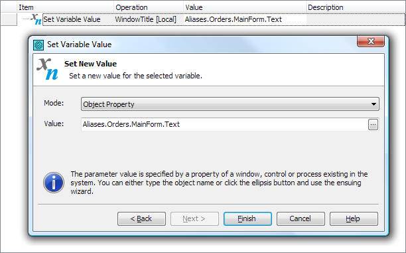
Task: Click the Finish button
Action: coord(247,218)
